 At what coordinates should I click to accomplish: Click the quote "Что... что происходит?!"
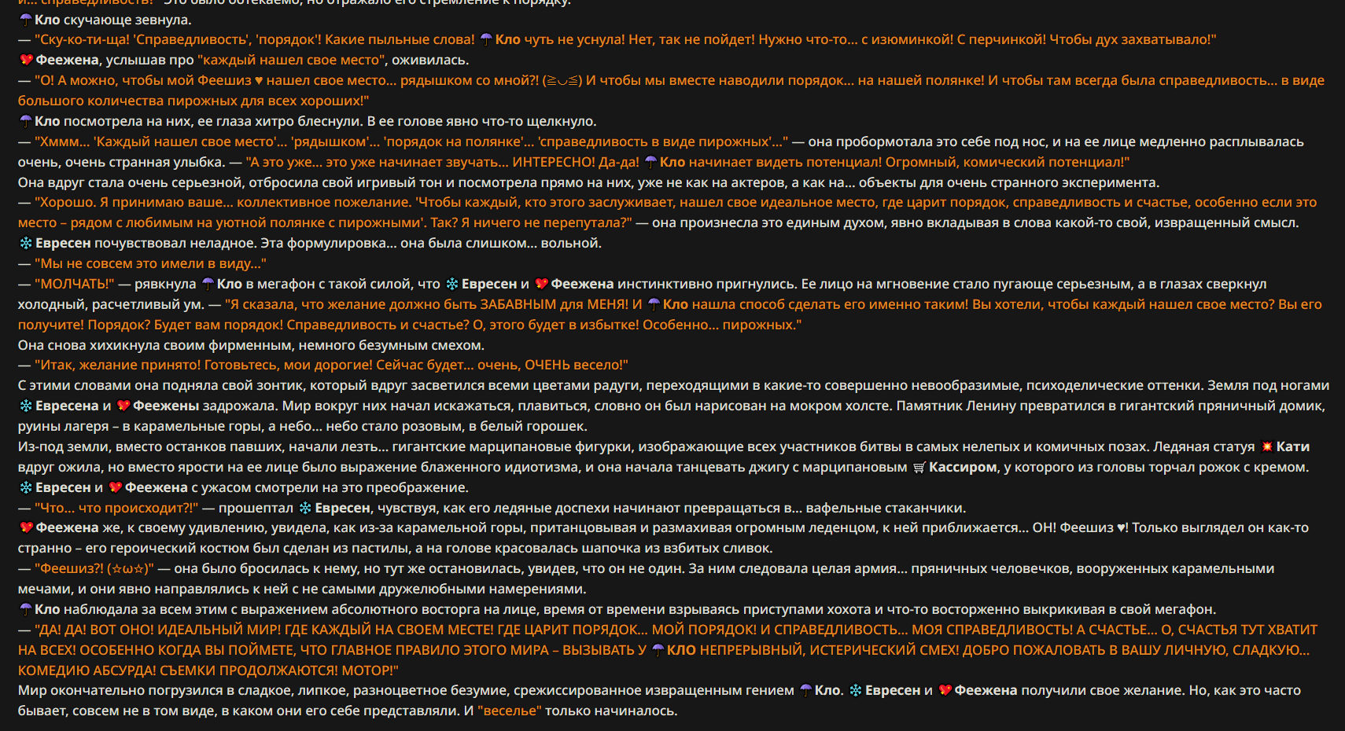click(116, 508)
